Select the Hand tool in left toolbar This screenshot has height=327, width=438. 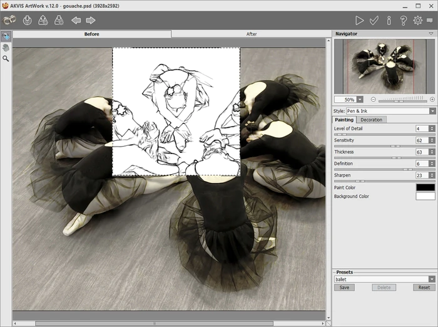[6, 47]
